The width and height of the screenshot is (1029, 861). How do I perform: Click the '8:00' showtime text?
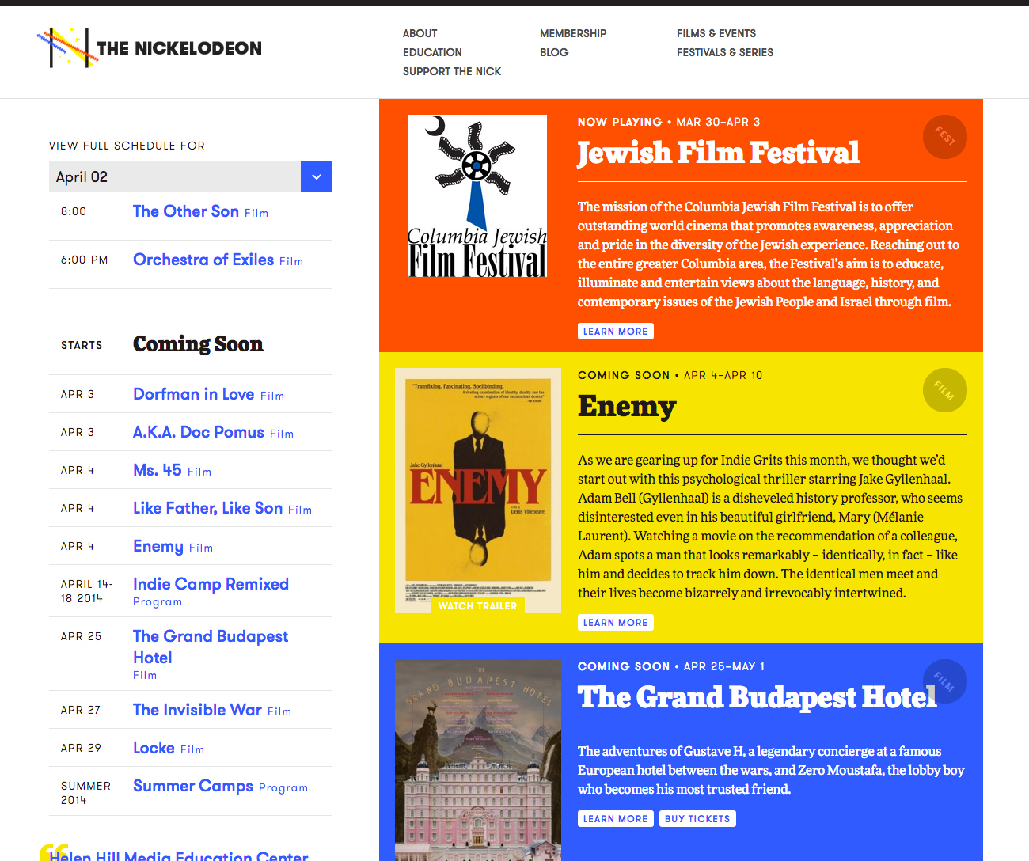coord(74,211)
